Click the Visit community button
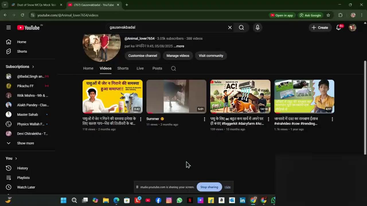The image size is (367, 206). point(211,56)
